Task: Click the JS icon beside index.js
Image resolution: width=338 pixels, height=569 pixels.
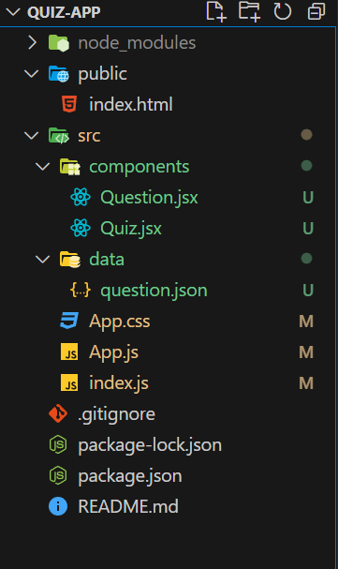Action: coord(69,382)
